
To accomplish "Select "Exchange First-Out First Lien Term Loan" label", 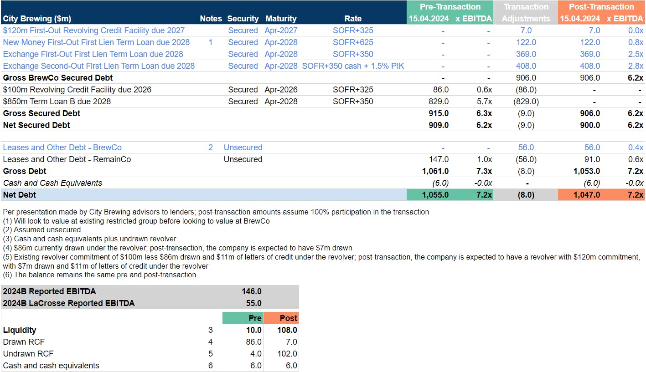I will coord(93,54).
